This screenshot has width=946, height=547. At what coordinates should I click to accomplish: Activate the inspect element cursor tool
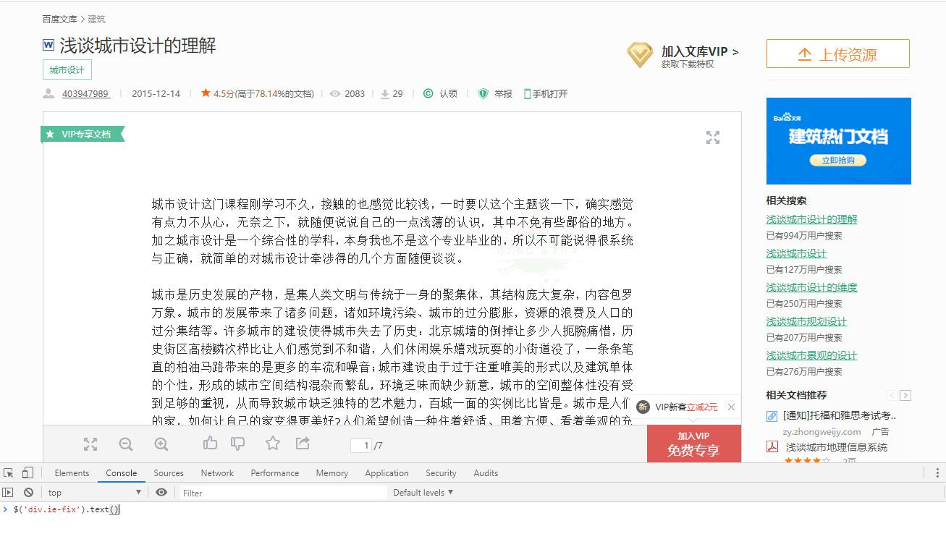[x=10, y=472]
